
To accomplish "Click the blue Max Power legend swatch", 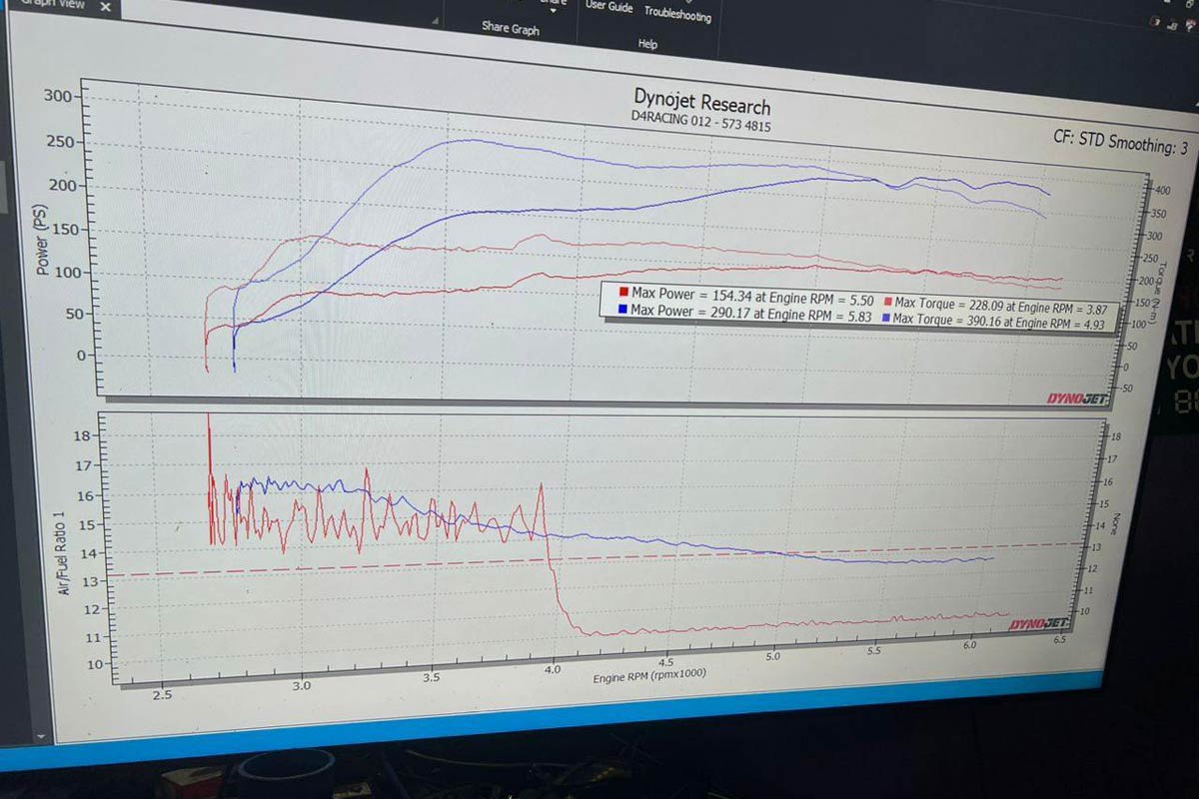I will pyautogui.click(x=621, y=311).
